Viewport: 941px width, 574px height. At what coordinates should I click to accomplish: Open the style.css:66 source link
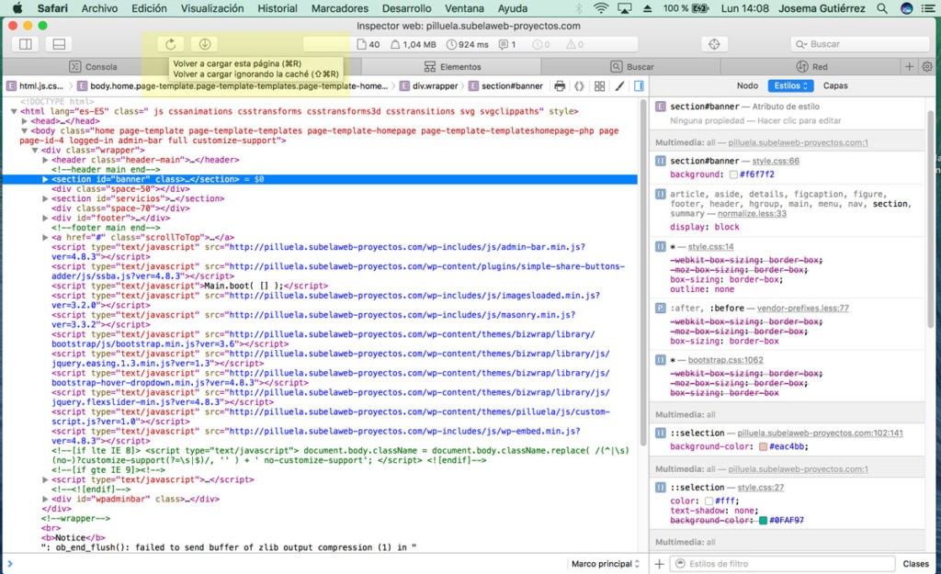pos(776,161)
